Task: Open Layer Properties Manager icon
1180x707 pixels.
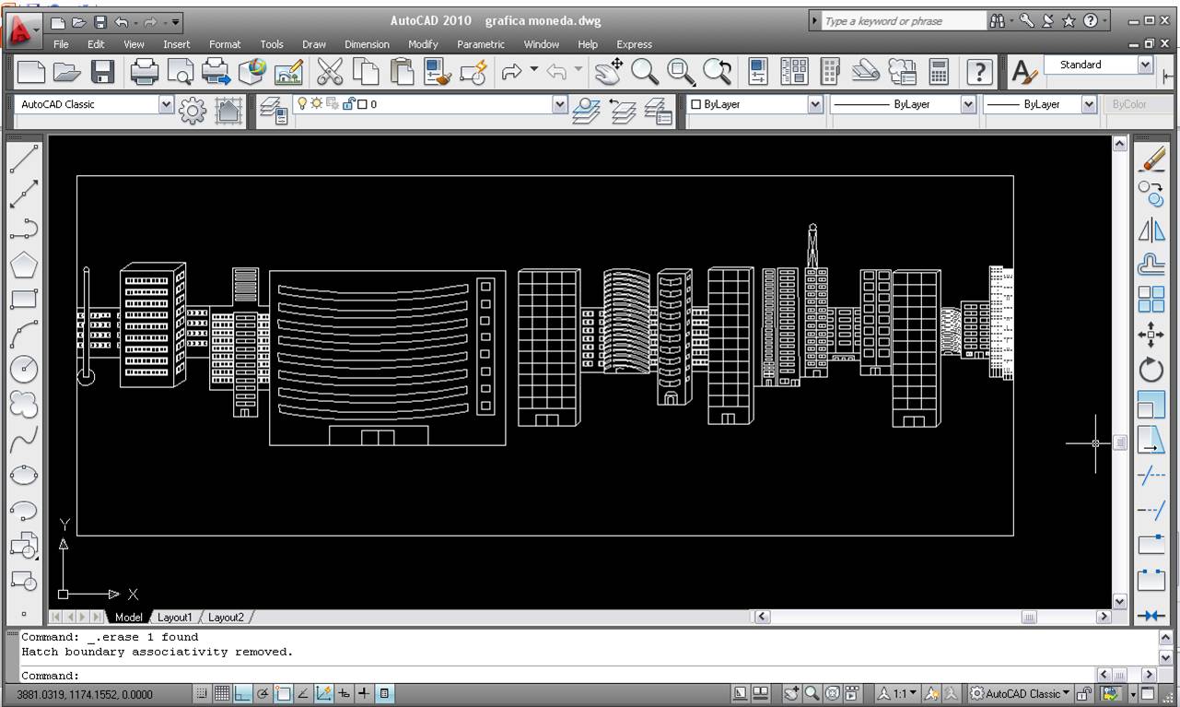Action: [274, 110]
